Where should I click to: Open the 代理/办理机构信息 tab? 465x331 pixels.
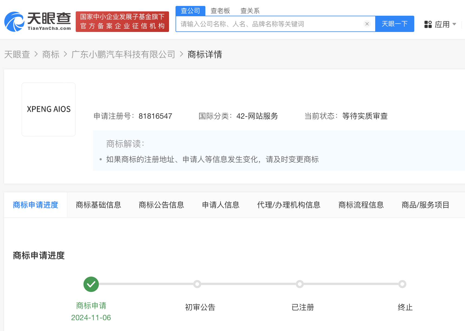click(x=289, y=205)
